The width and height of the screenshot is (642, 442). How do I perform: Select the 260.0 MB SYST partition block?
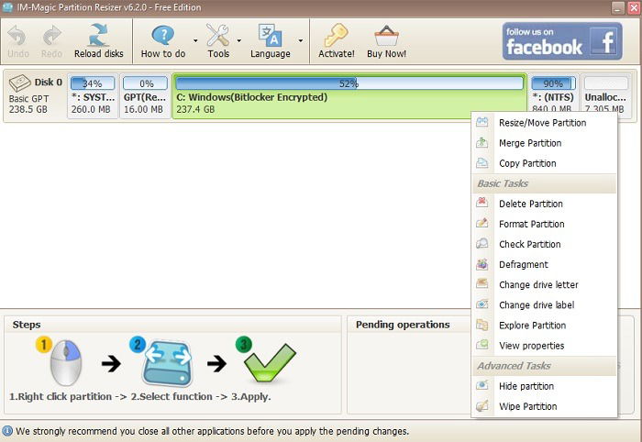pyautogui.click(x=93, y=96)
